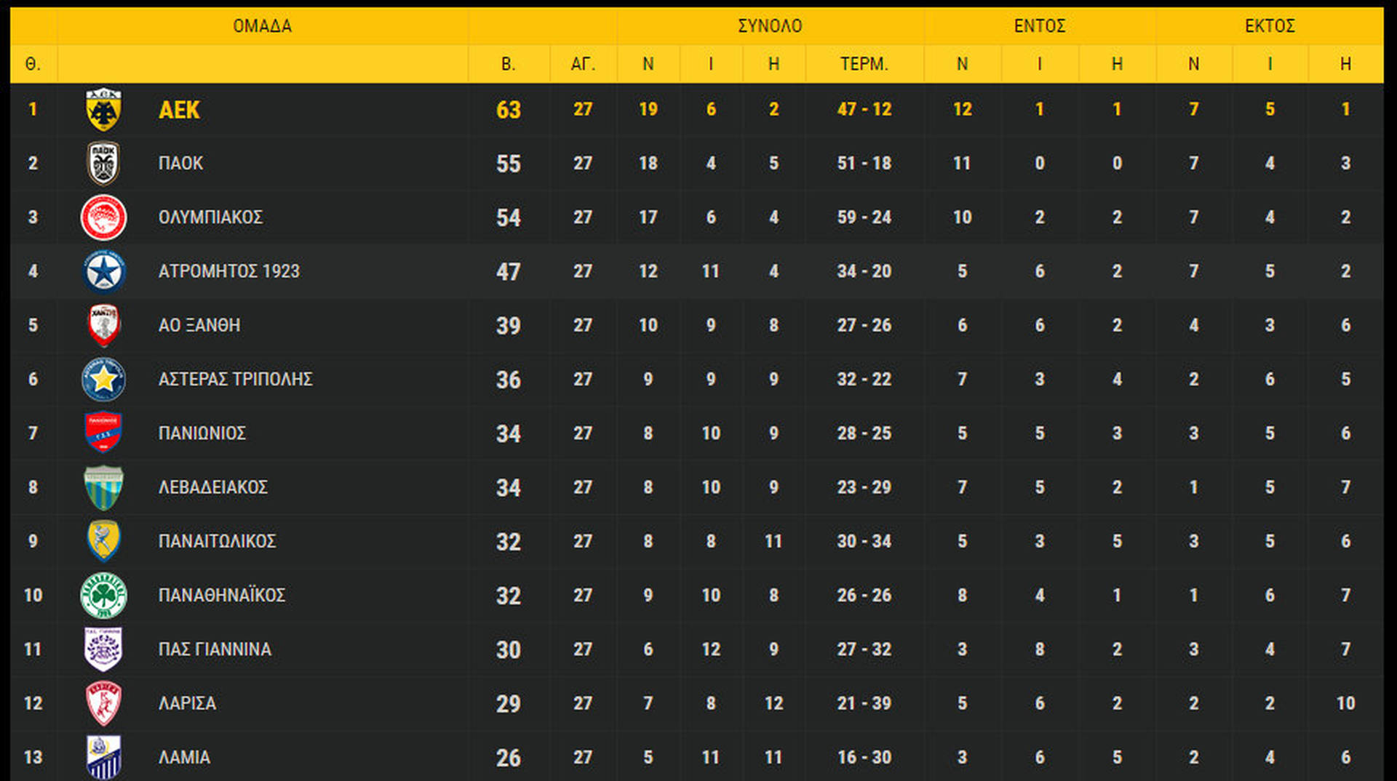Click the Αστέρας Τρίπολης star crest
The image size is (1397, 781).
pos(103,379)
